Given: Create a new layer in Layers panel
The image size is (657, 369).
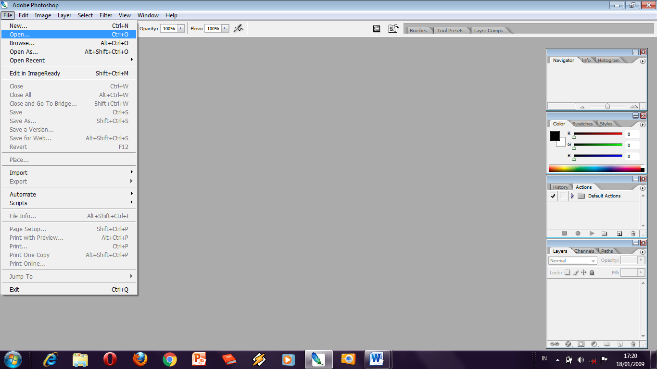Looking at the screenshot, I should pos(620,344).
